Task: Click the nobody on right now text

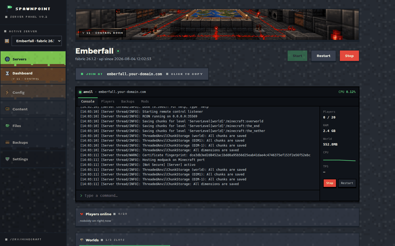Action: [x=95, y=221]
